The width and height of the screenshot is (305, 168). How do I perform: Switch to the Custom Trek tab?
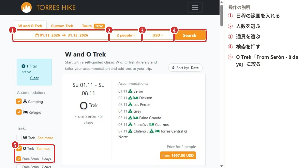click(x=62, y=26)
